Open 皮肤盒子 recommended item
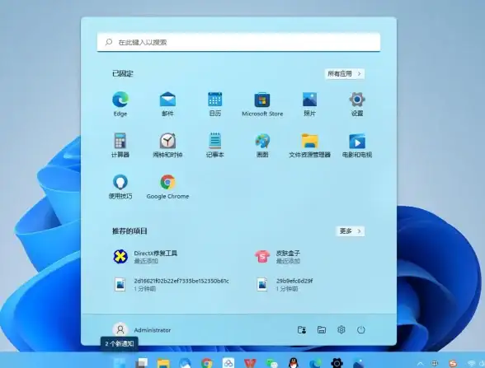The height and width of the screenshot is (368, 485). coord(277,257)
